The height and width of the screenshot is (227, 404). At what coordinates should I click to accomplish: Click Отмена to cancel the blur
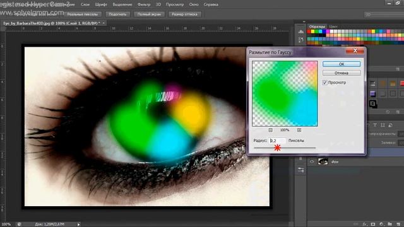342,73
